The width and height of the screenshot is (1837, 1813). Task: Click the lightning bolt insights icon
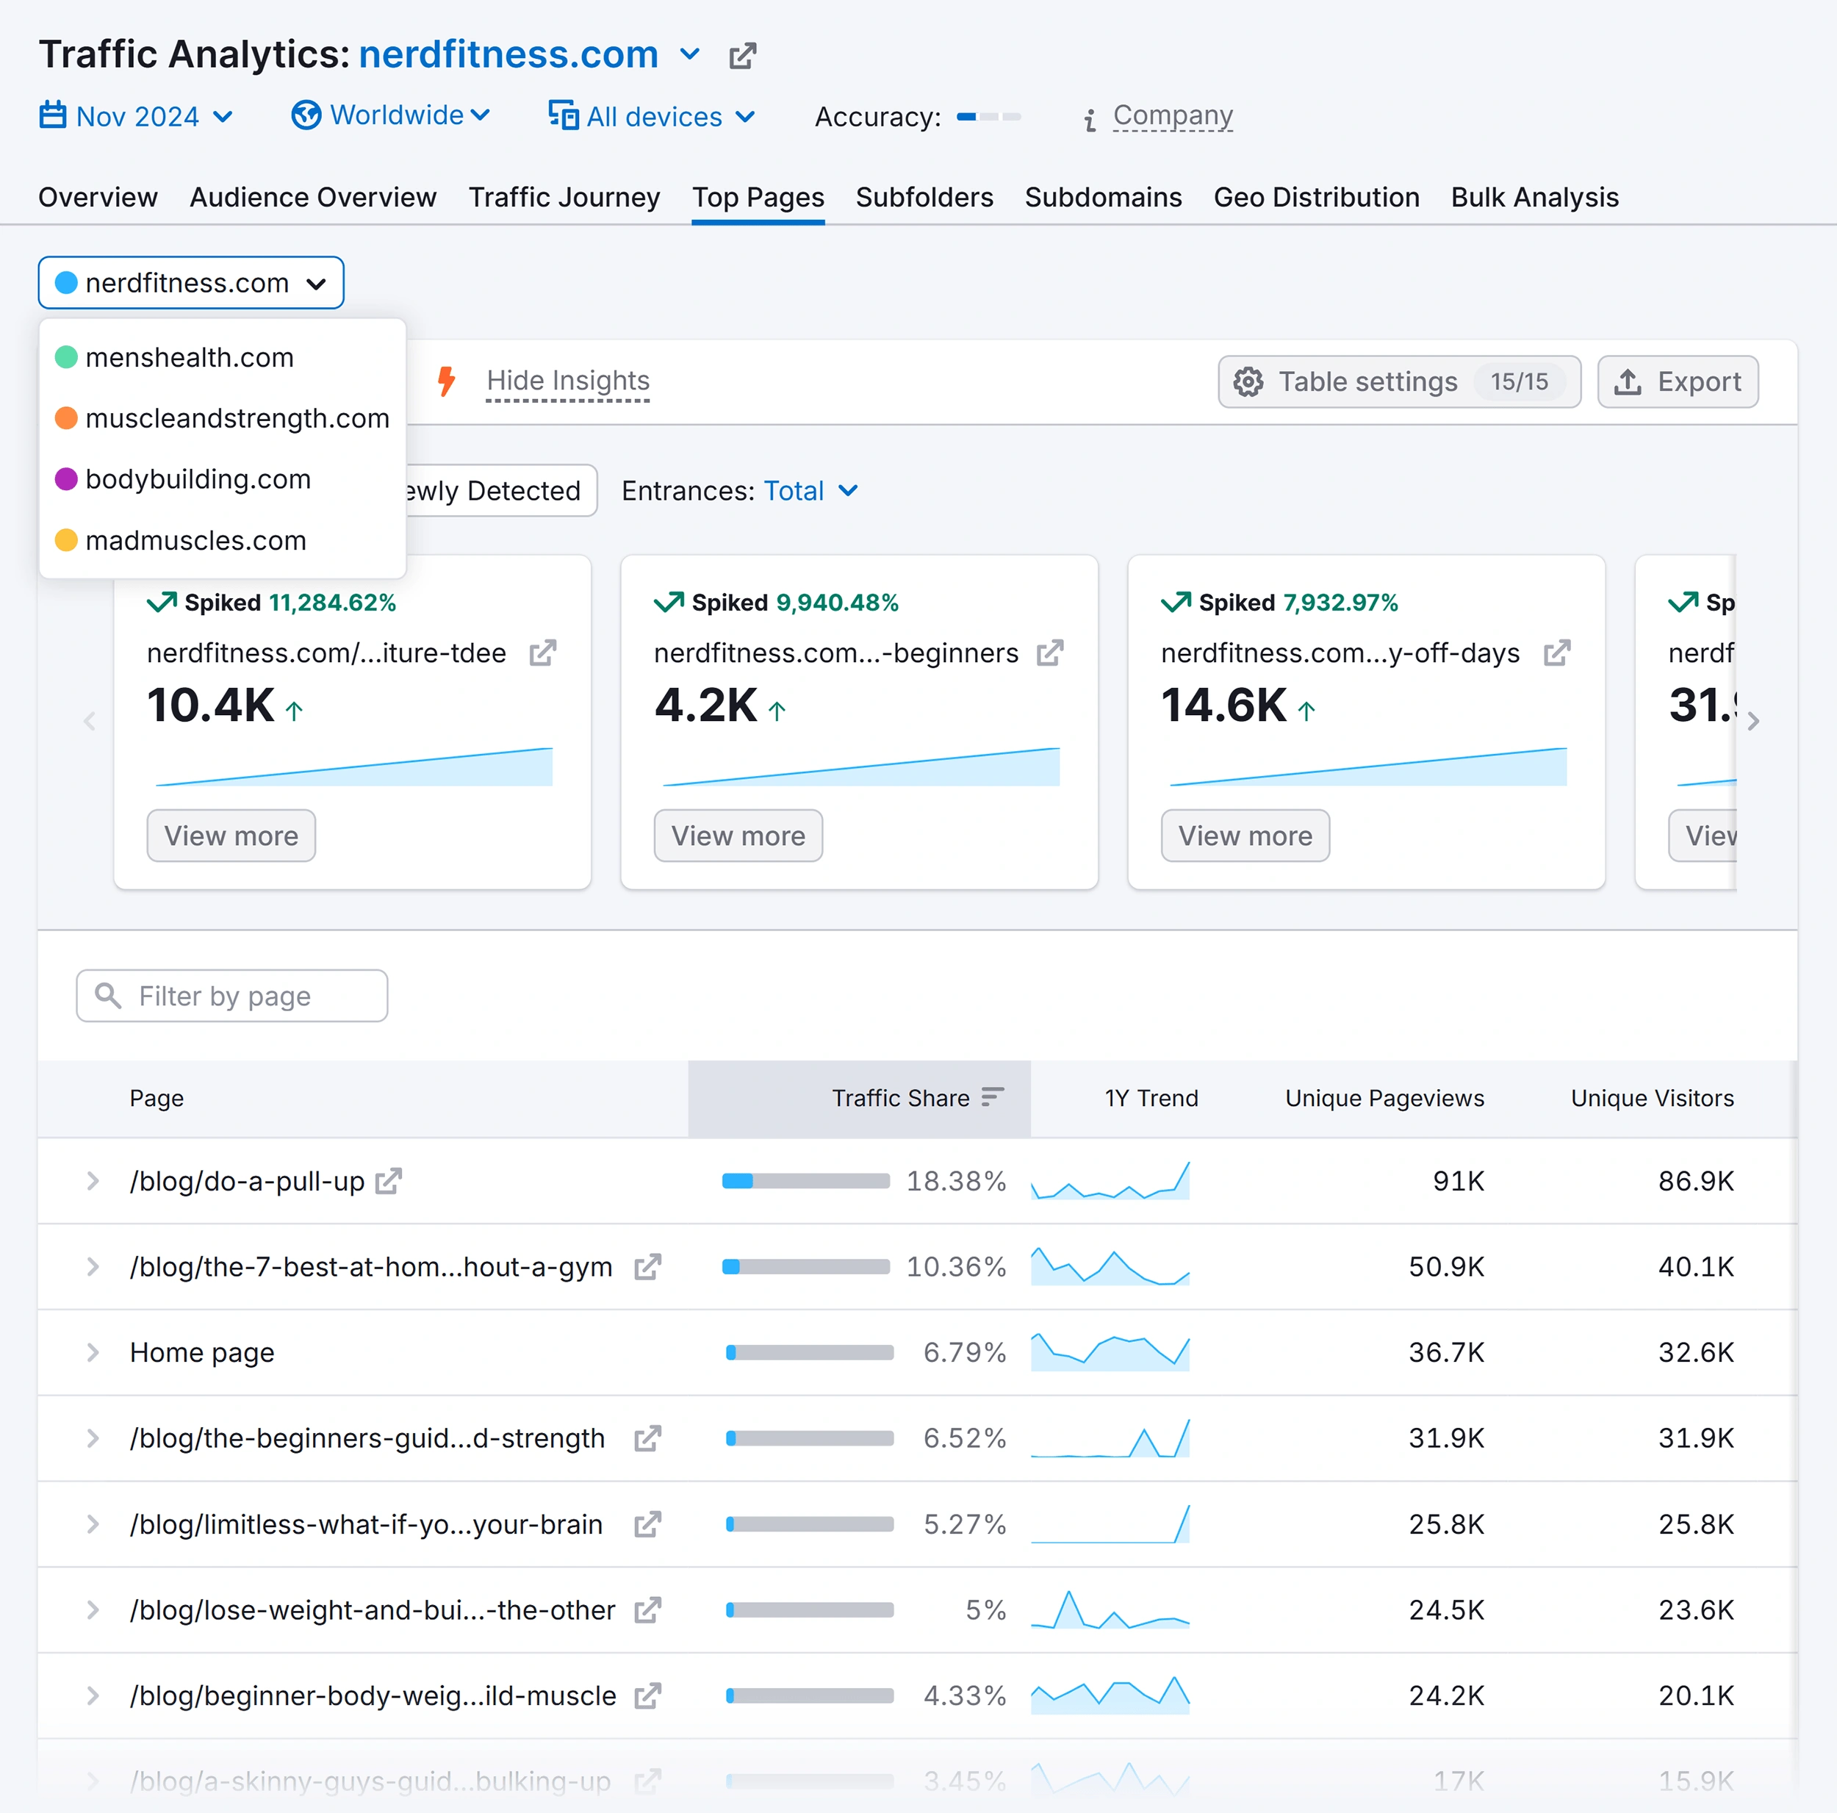(x=446, y=381)
